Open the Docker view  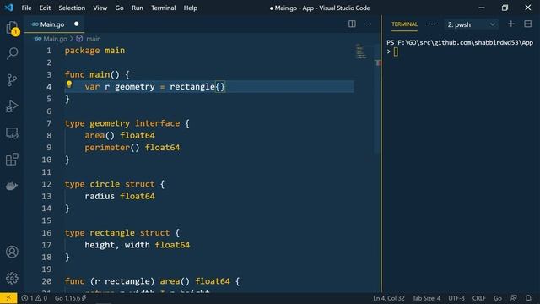(x=12, y=186)
